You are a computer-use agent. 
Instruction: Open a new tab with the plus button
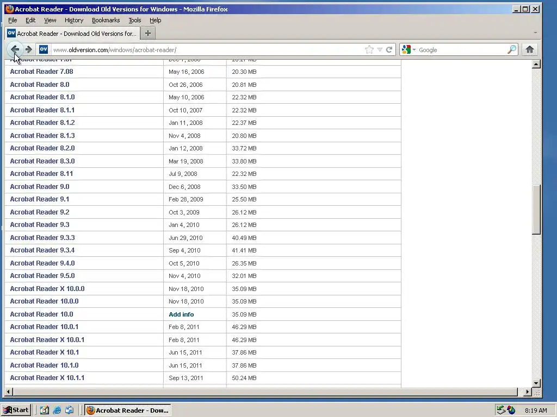148,33
